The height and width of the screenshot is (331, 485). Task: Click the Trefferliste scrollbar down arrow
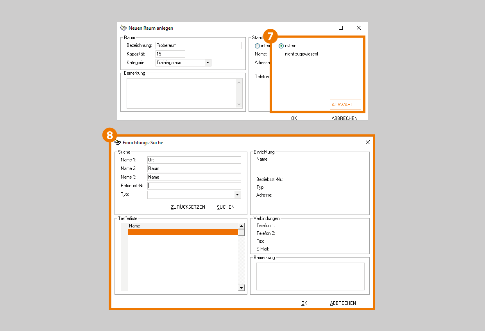[x=241, y=288]
